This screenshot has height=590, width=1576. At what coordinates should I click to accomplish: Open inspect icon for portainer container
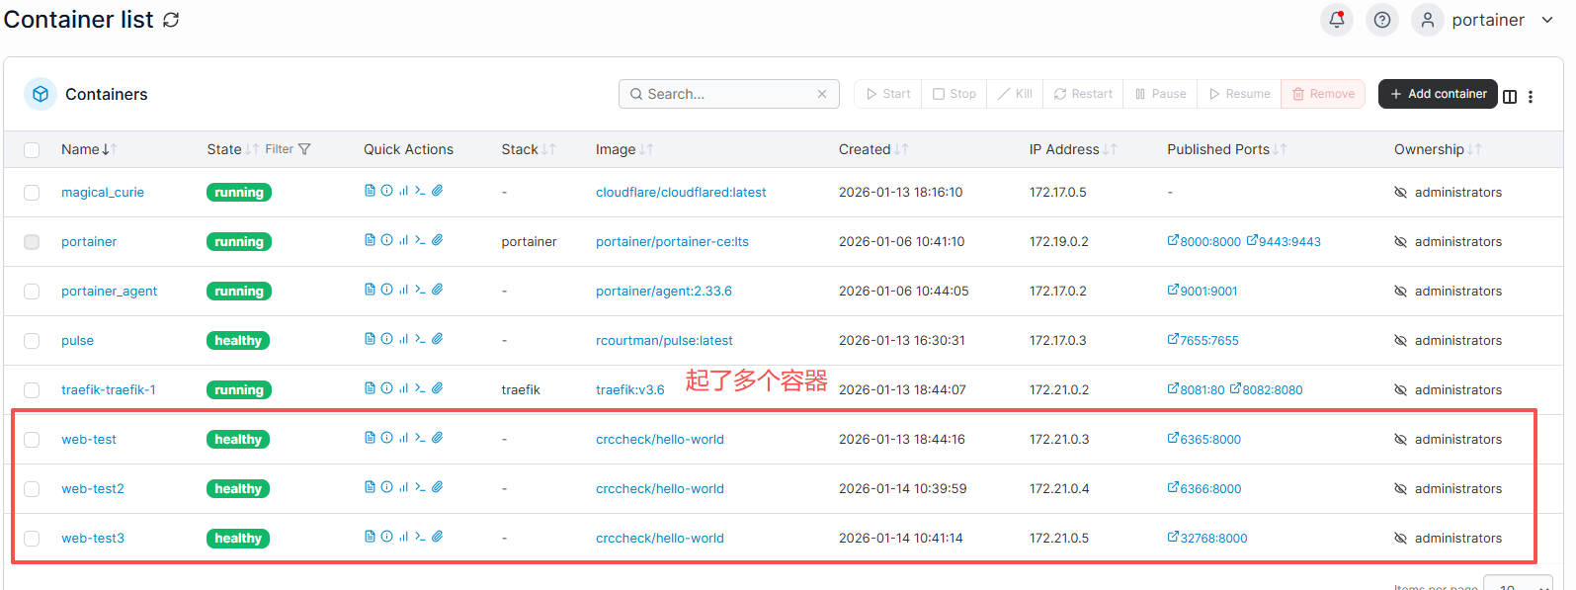tap(386, 240)
